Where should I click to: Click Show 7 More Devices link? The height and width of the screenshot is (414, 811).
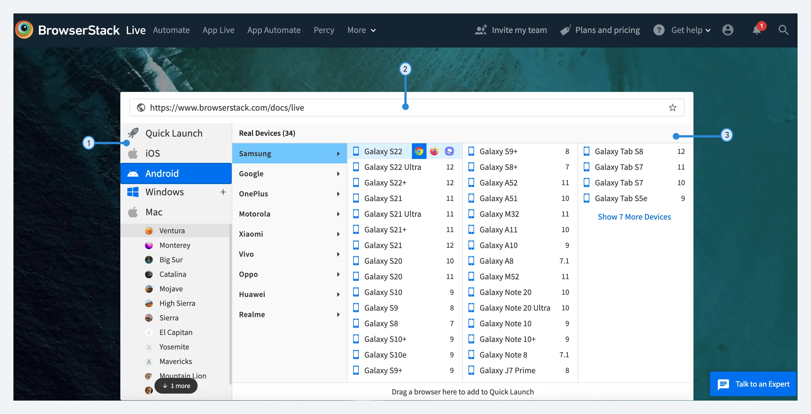pos(634,216)
